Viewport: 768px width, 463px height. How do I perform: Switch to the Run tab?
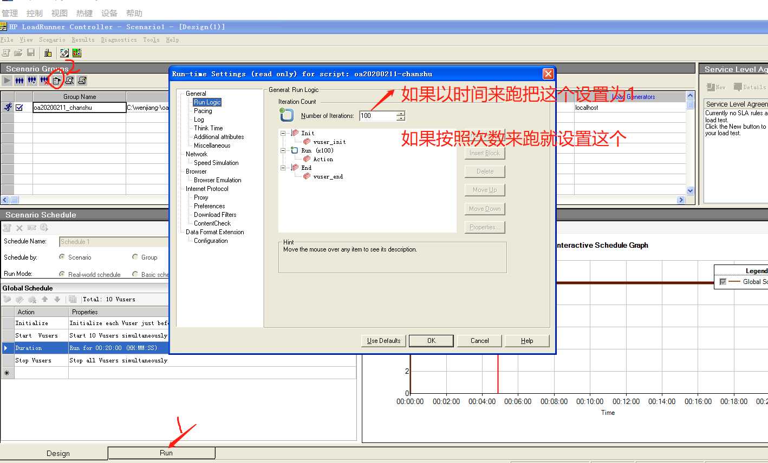(162, 453)
